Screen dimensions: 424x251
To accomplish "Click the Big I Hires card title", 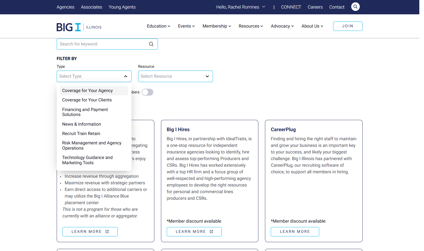I will click(178, 129).
